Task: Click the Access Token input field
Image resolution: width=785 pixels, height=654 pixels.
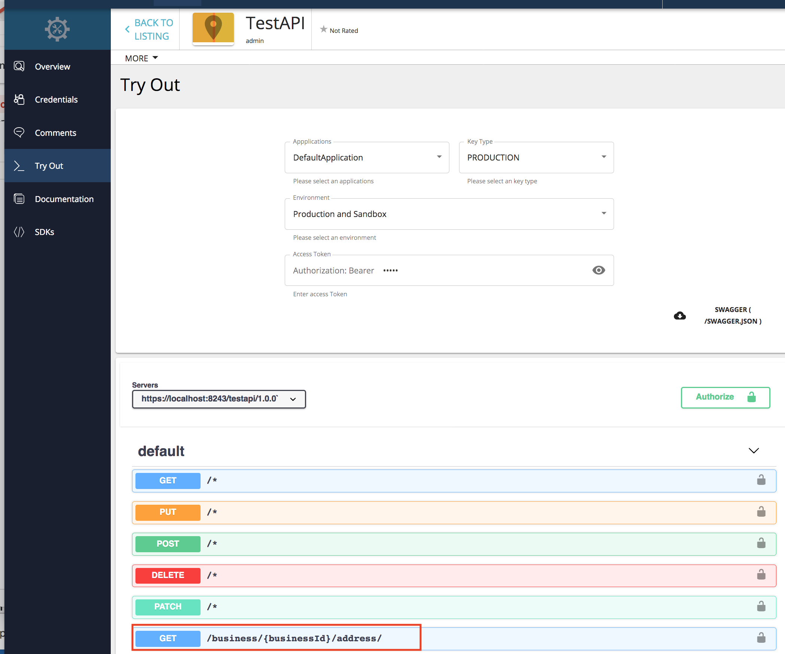Action: pos(430,270)
